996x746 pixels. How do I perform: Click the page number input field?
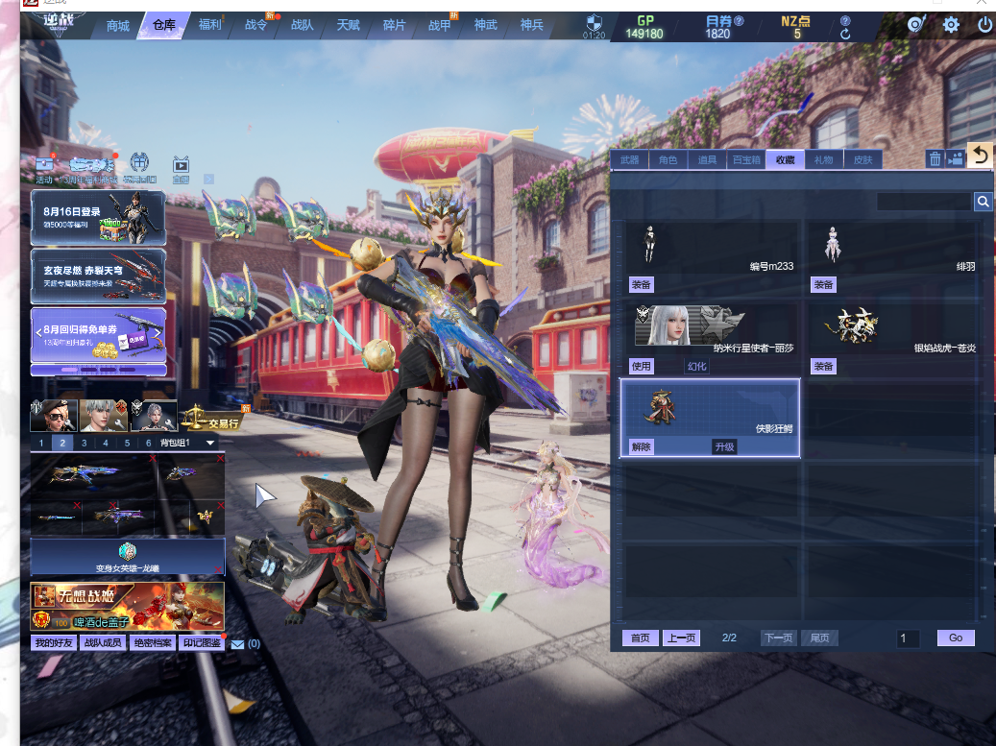908,638
